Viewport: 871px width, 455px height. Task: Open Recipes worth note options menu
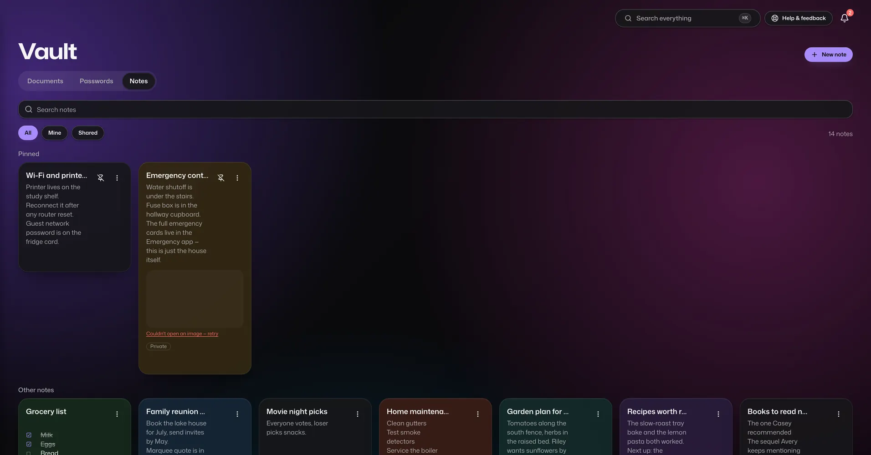pyautogui.click(x=718, y=414)
